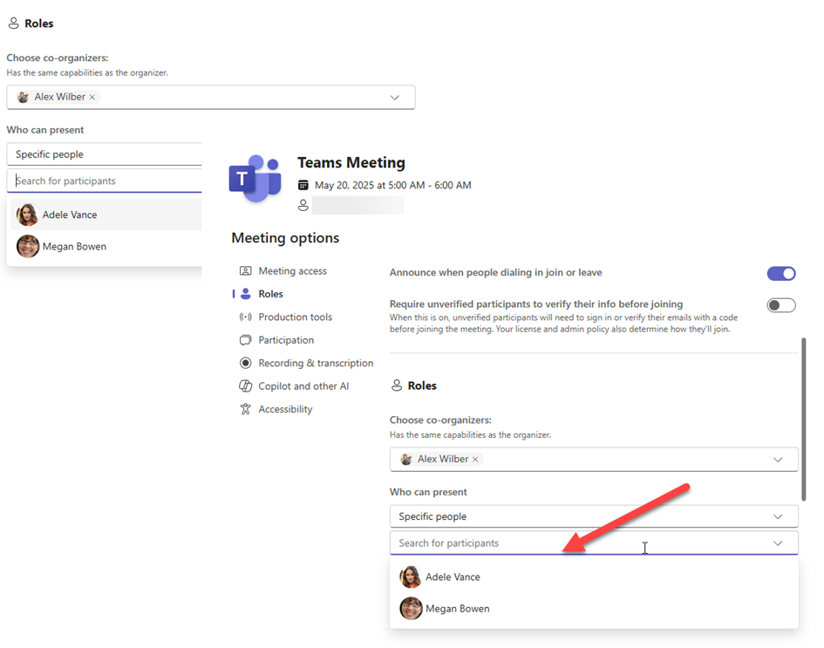Choose Adele Vance in top-left inset list
This screenshot has height=648, width=824.
tap(106, 215)
